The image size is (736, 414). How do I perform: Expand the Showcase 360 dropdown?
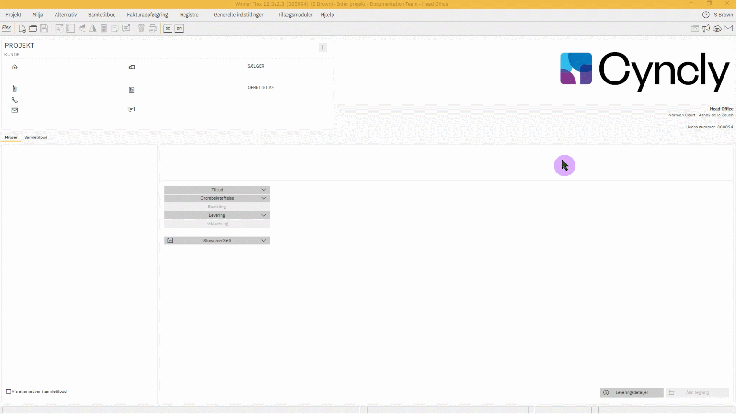tap(264, 241)
